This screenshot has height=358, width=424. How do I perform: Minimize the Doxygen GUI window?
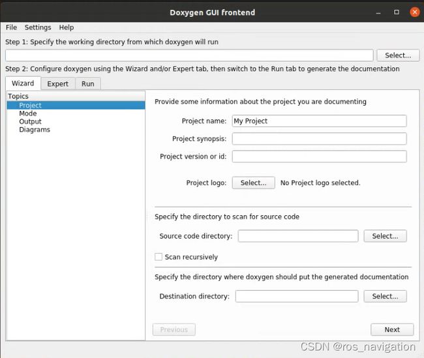(x=378, y=12)
